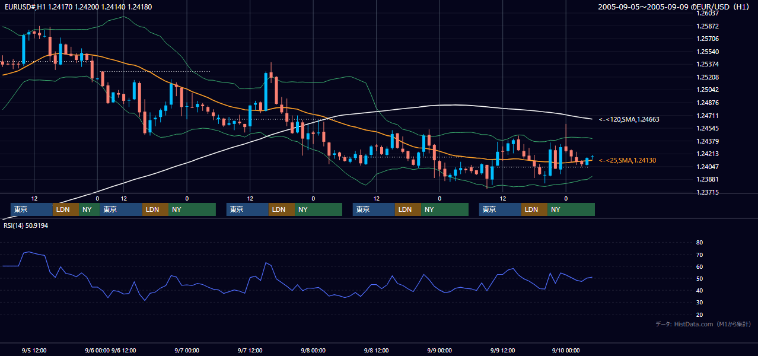
Task: Select price axis value 1.24047
Action: tap(708, 167)
